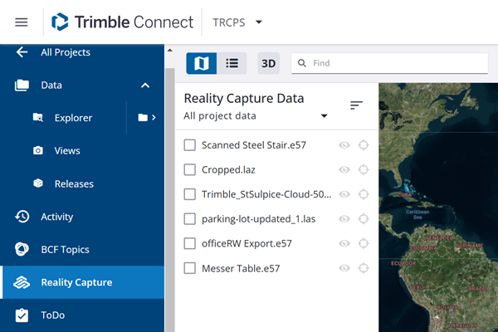Open the 3D viewer

click(x=268, y=63)
